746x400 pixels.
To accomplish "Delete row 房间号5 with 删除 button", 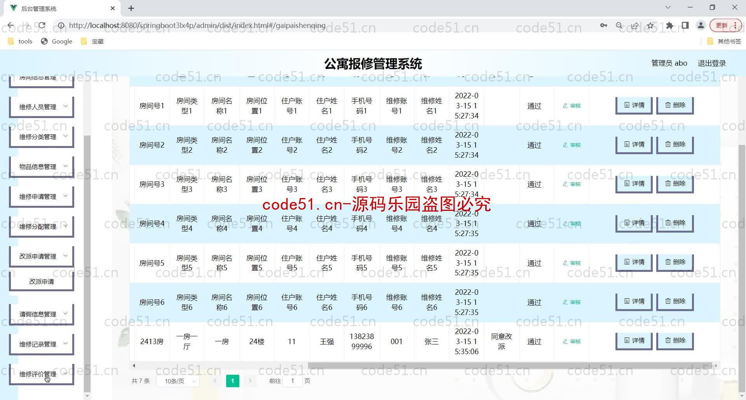I will (x=675, y=262).
